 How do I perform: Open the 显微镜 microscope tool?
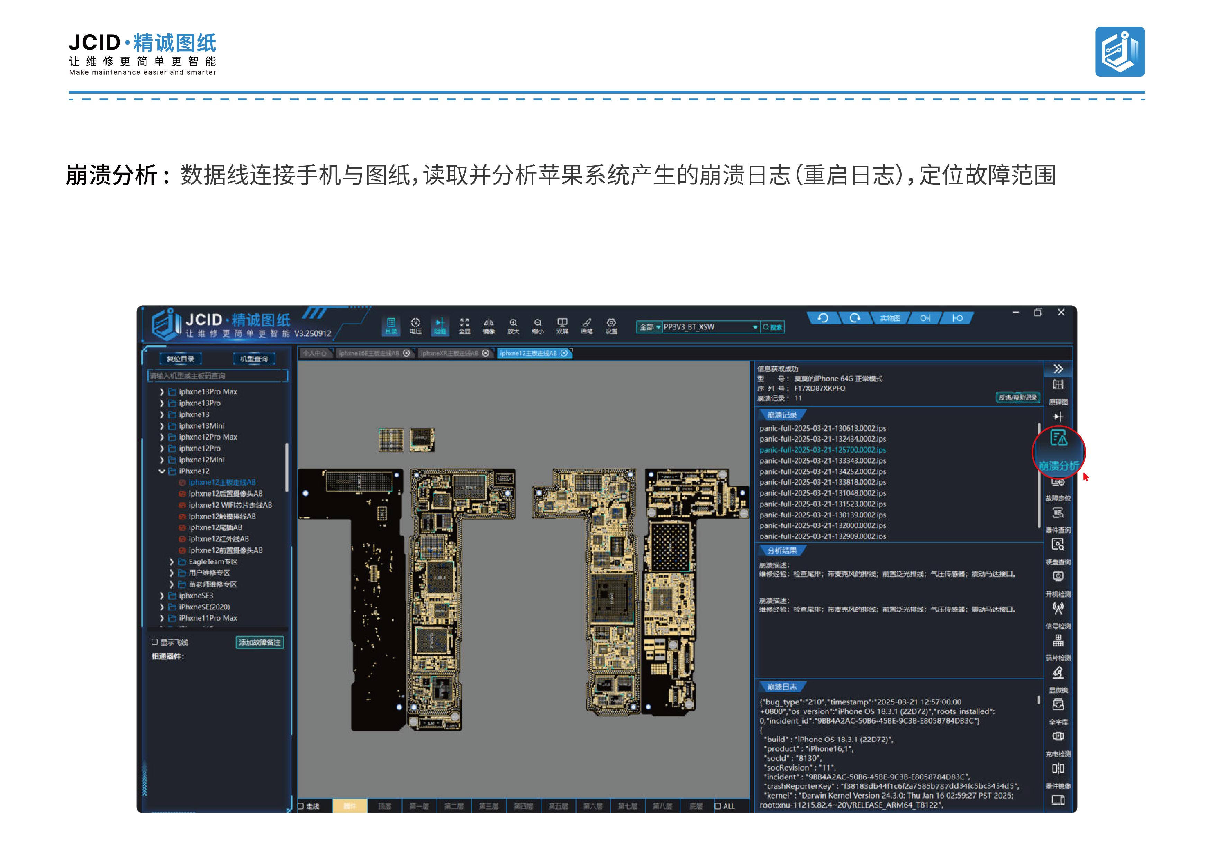tap(1058, 680)
